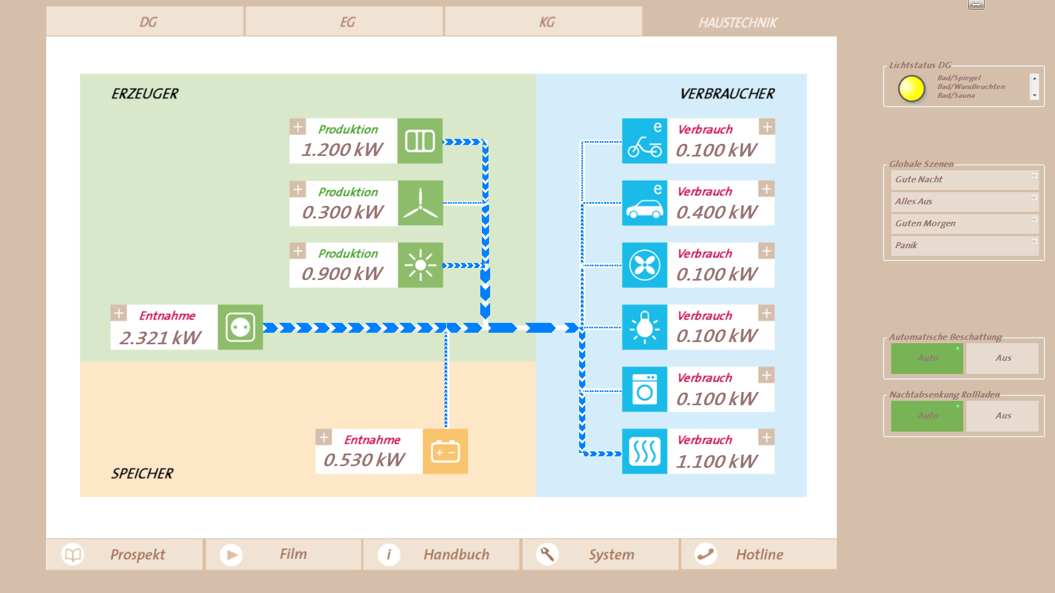Click the 1.200 kW production value
The height and width of the screenshot is (593, 1055).
(342, 150)
